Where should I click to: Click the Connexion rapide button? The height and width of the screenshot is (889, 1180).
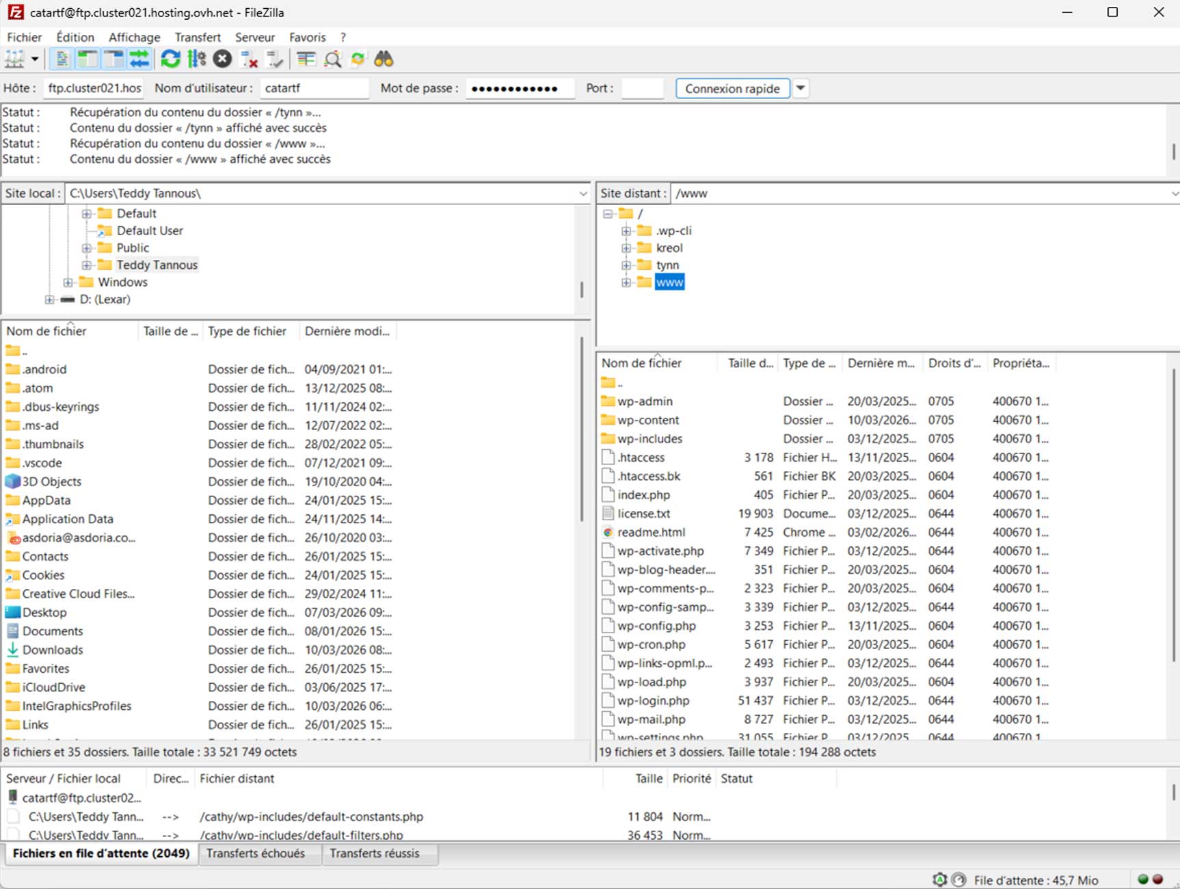coord(732,88)
